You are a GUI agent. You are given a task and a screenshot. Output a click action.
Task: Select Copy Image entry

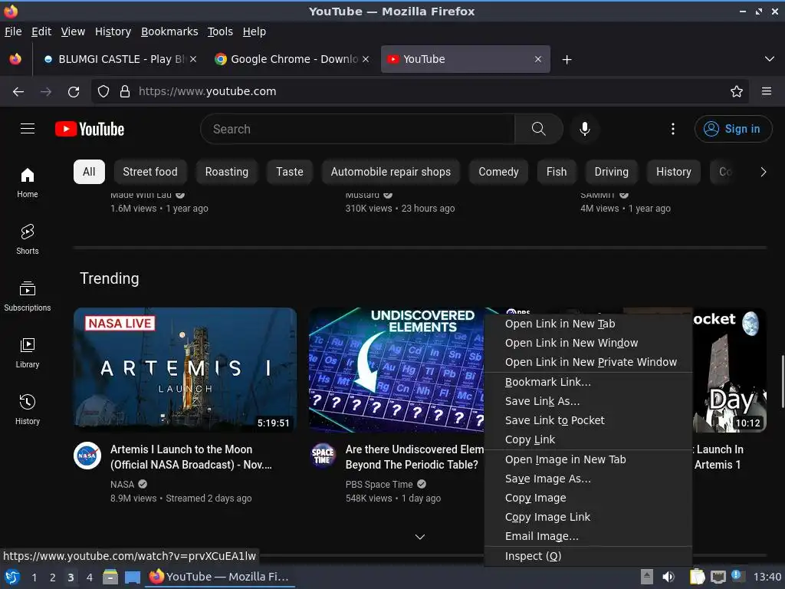[588, 498]
